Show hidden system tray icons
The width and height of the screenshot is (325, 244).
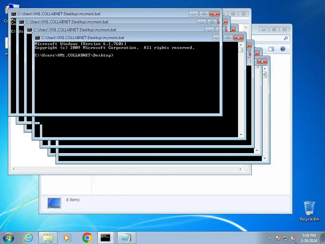270,238
